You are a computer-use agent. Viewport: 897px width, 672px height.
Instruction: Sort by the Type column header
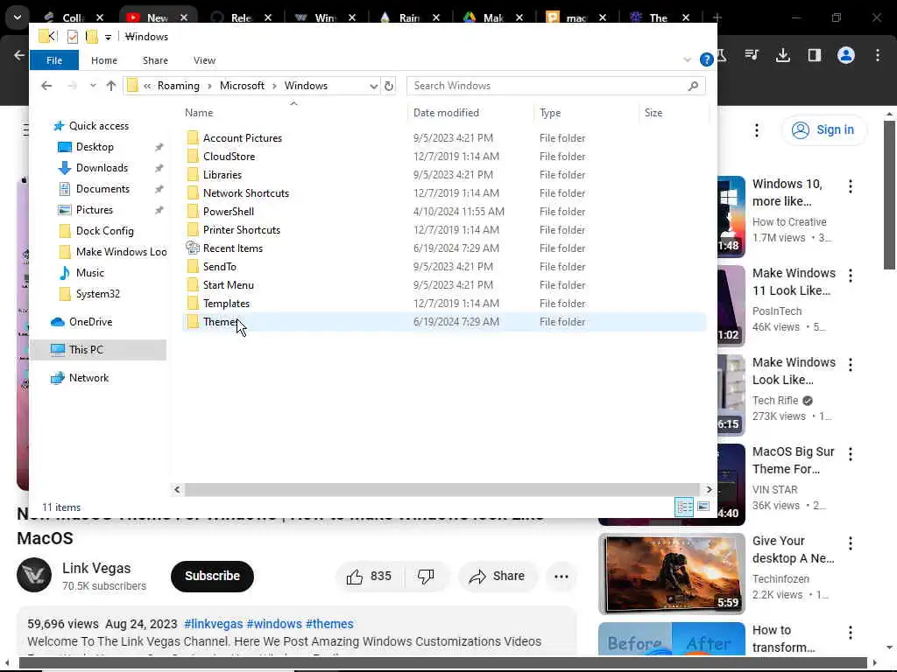[550, 113]
